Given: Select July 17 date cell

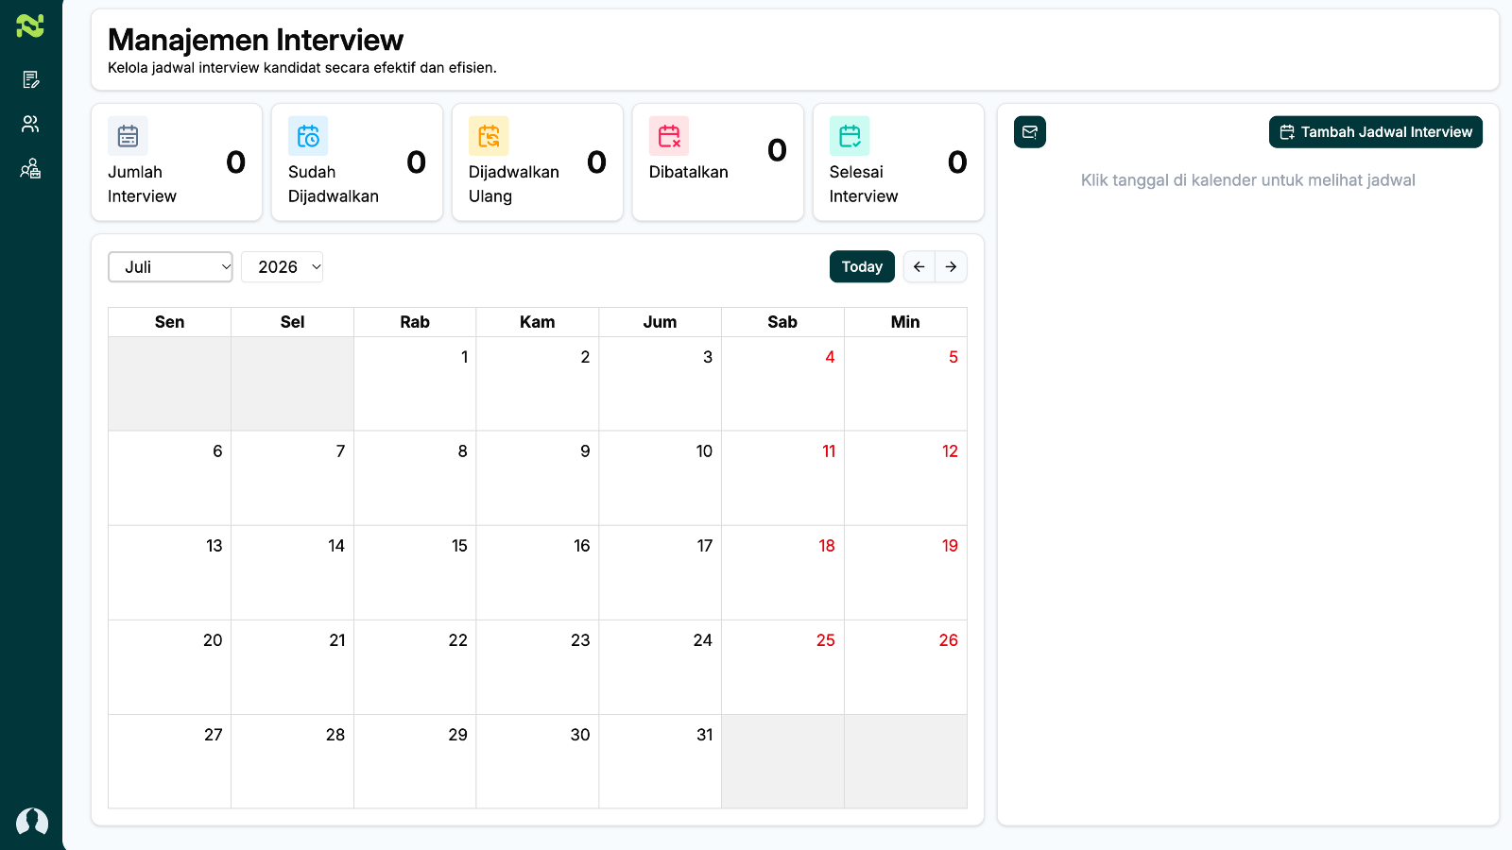Looking at the screenshot, I should pos(660,572).
